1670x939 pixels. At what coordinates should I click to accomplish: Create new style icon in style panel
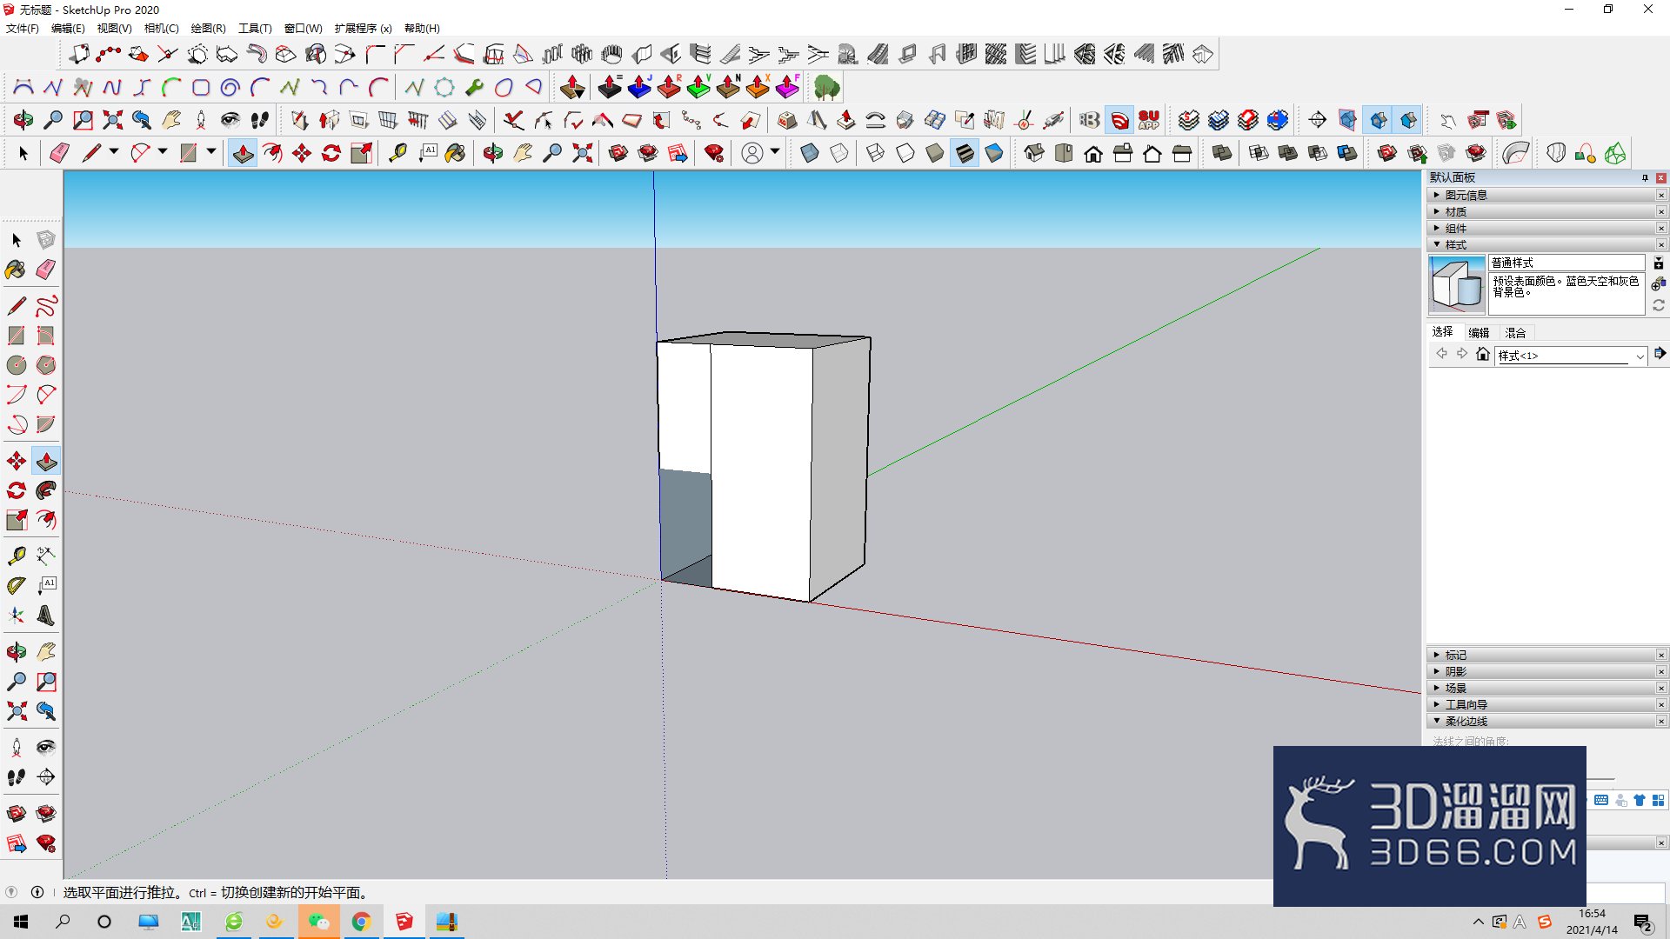(1659, 283)
